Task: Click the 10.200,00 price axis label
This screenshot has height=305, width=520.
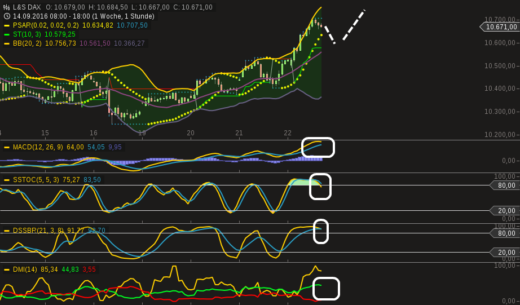Action: pyautogui.click(x=500, y=134)
